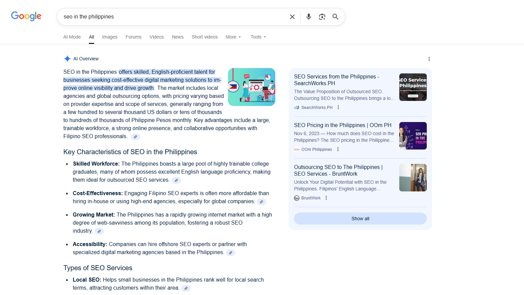Select the Images tab
This screenshot has width=524, height=295.
(x=110, y=37)
